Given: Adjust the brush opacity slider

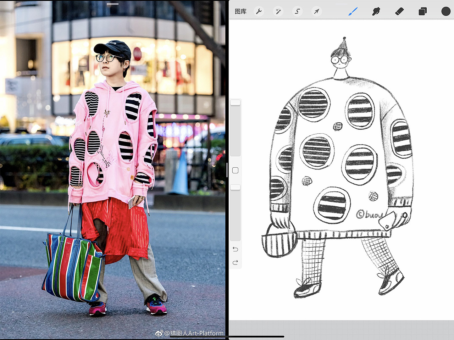Looking at the screenshot, I should pyautogui.click(x=235, y=213).
